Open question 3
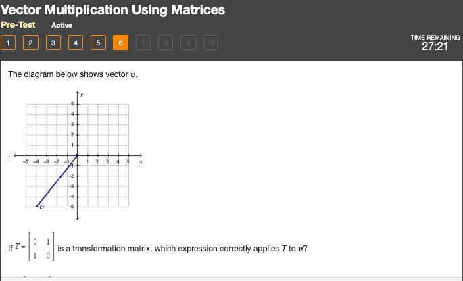The width and height of the screenshot is (463, 281). coord(53,43)
